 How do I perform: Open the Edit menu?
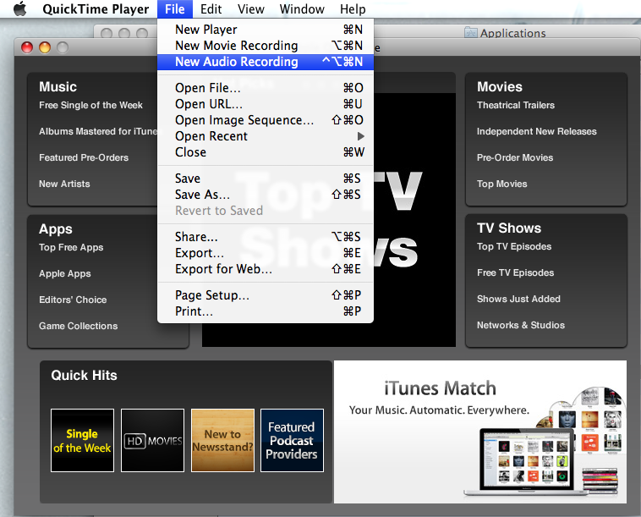click(x=211, y=9)
